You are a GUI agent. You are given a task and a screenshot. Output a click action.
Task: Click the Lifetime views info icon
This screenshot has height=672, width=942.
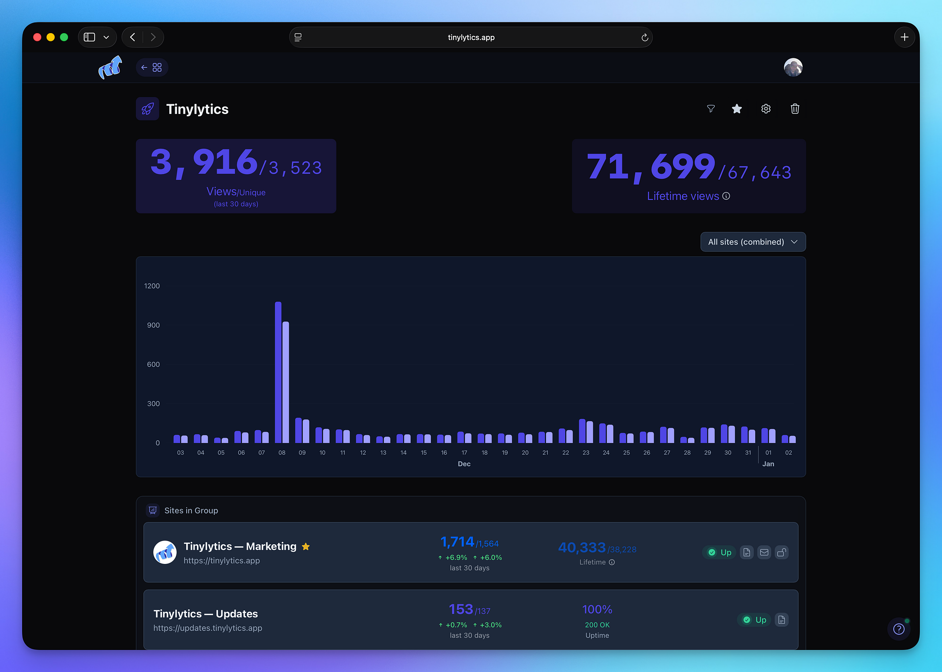(726, 196)
